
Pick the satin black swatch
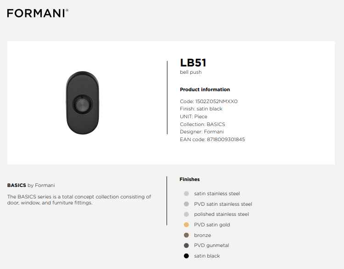tap(186, 256)
